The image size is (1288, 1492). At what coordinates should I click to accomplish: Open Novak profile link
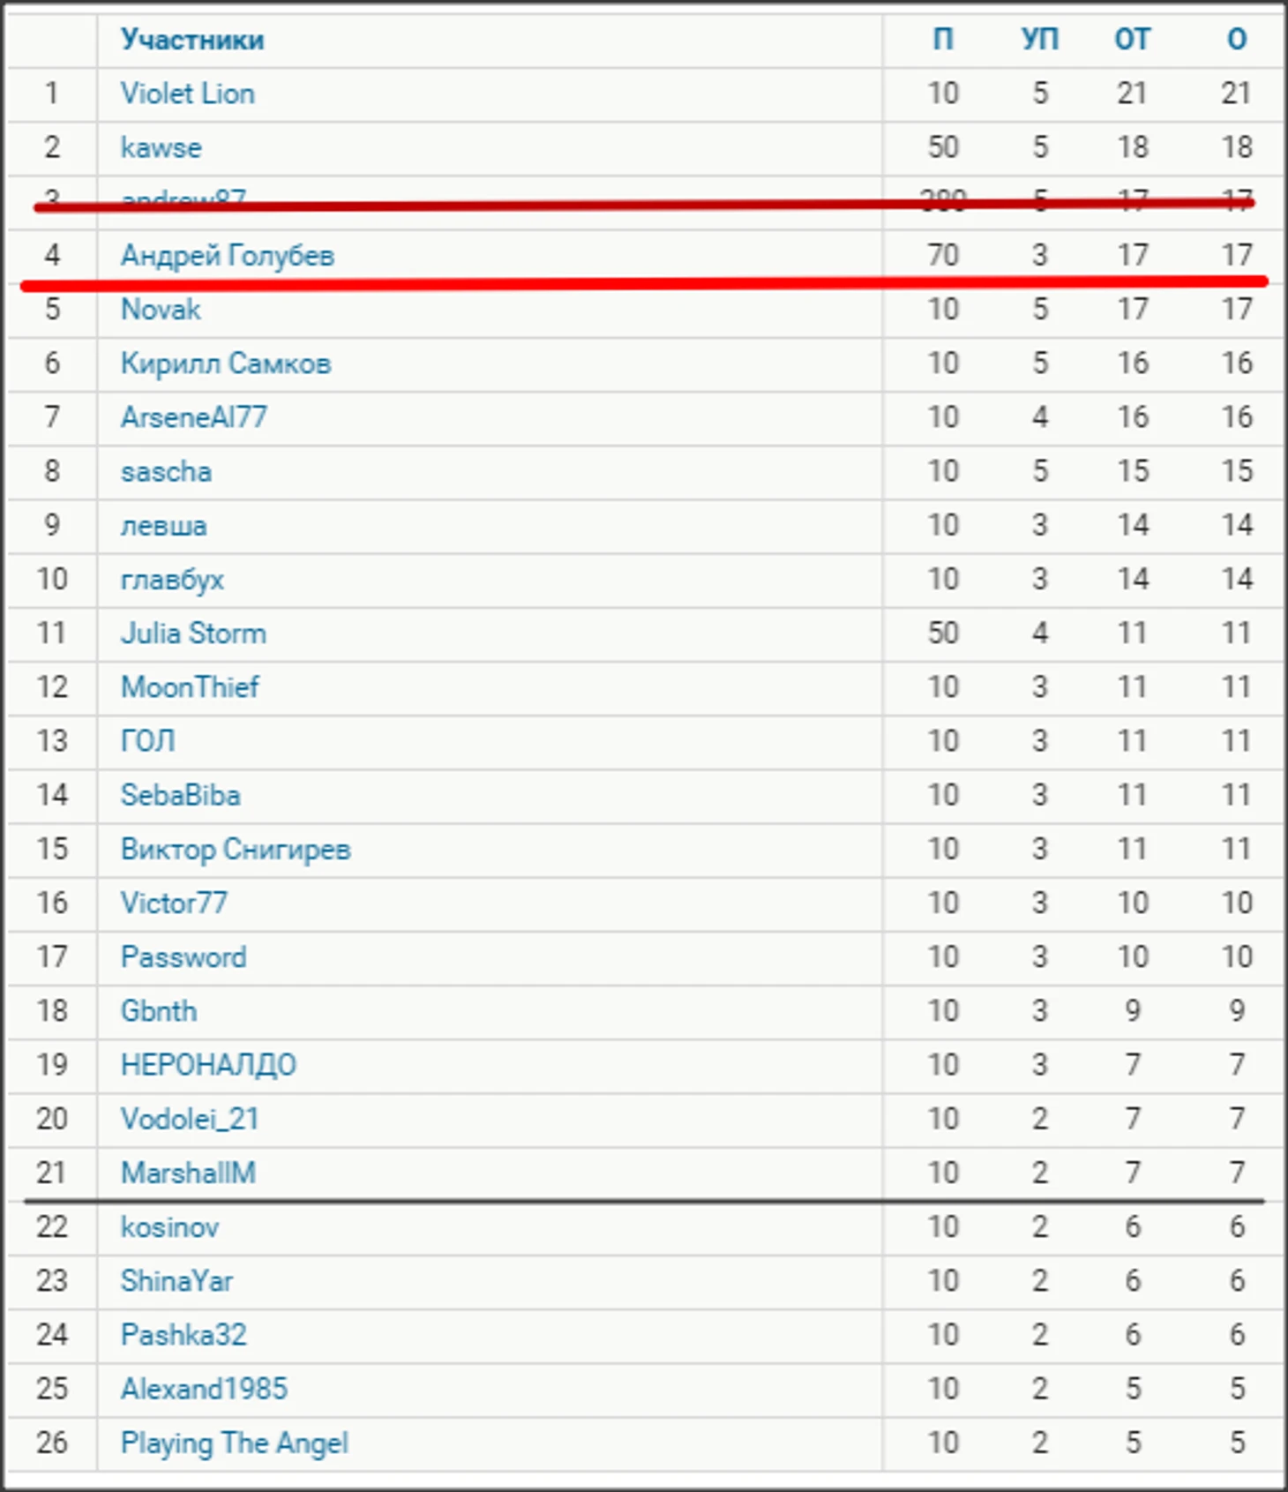[x=161, y=309]
